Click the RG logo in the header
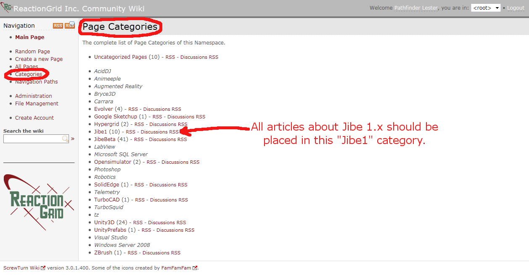Screen dimensions: 529x275 tap(7, 8)
